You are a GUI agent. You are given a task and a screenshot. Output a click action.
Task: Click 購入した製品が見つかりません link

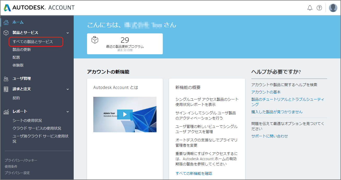tap(277, 112)
